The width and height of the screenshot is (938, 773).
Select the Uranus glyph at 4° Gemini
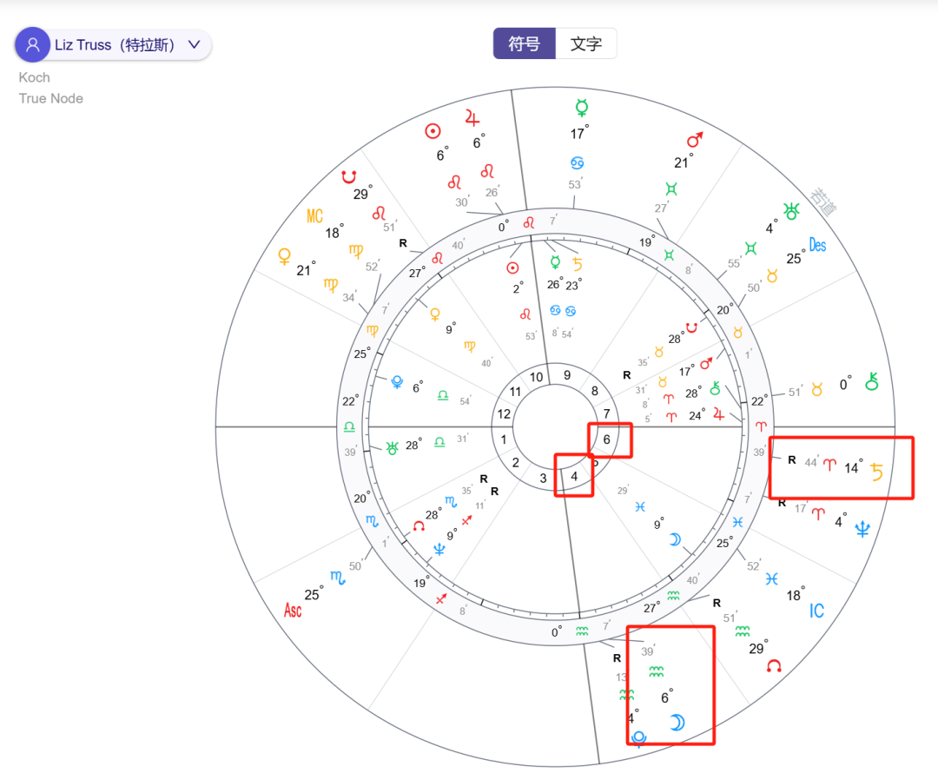[791, 210]
